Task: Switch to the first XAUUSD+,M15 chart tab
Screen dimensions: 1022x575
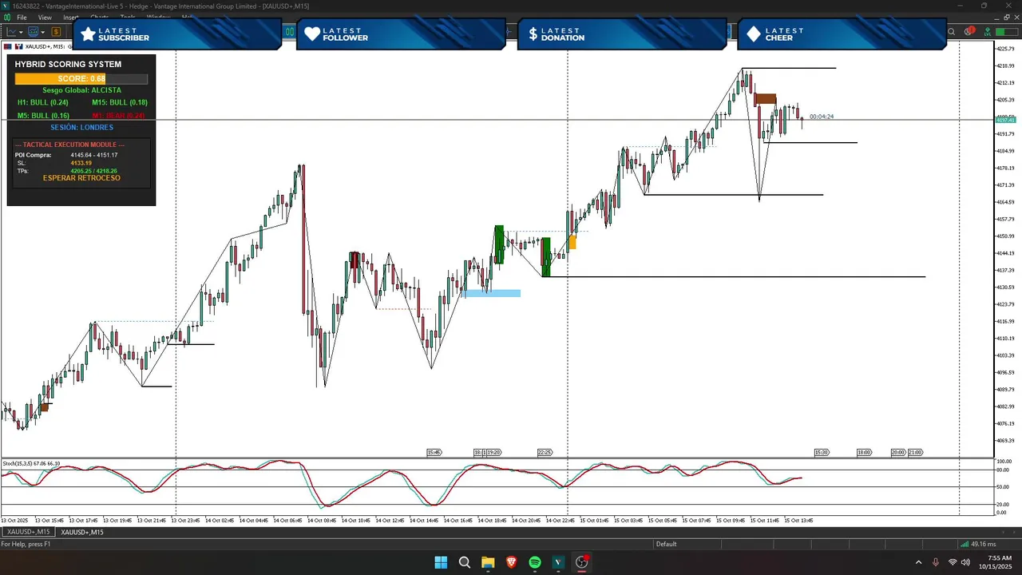Action: [28, 532]
